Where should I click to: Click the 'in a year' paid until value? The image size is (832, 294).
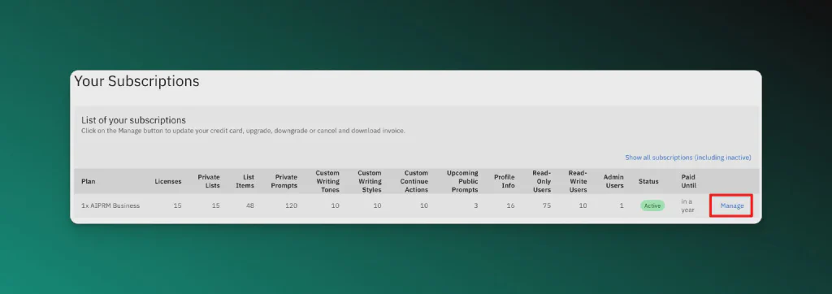687,206
